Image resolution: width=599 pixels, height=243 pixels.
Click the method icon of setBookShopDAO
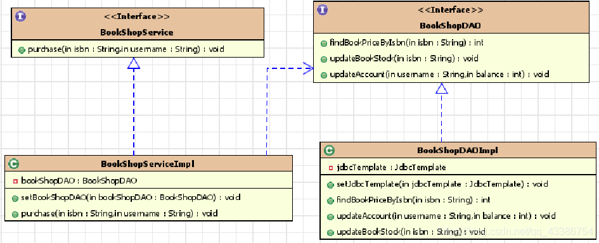(x=15, y=198)
